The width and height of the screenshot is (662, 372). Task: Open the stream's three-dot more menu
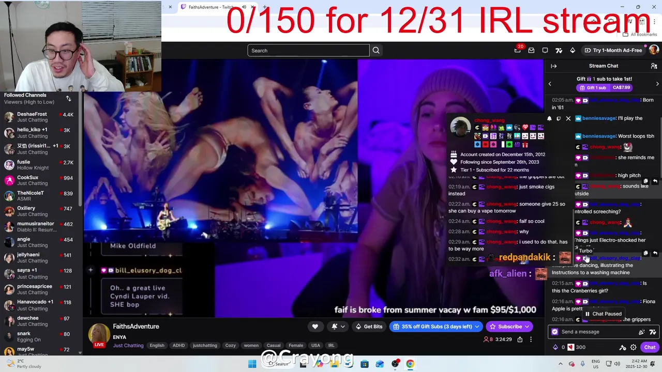click(531, 339)
